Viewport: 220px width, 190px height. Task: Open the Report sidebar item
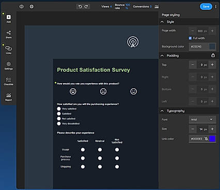(x=9, y=97)
